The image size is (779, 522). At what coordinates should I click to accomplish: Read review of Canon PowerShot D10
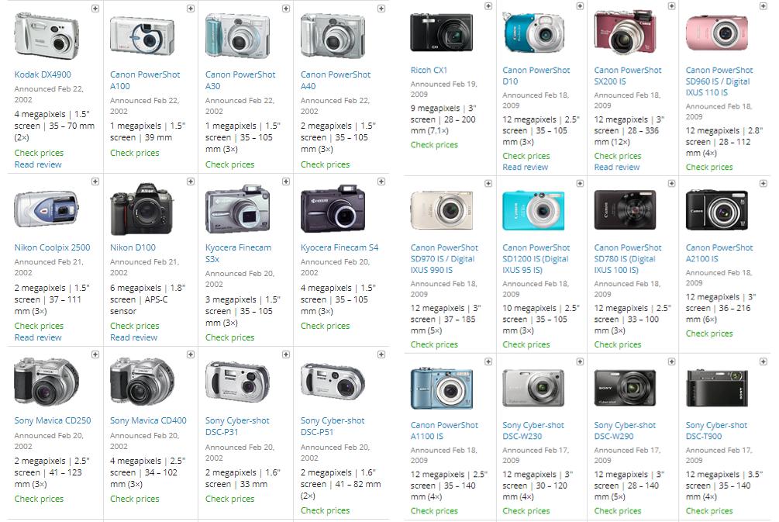pyautogui.click(x=525, y=167)
